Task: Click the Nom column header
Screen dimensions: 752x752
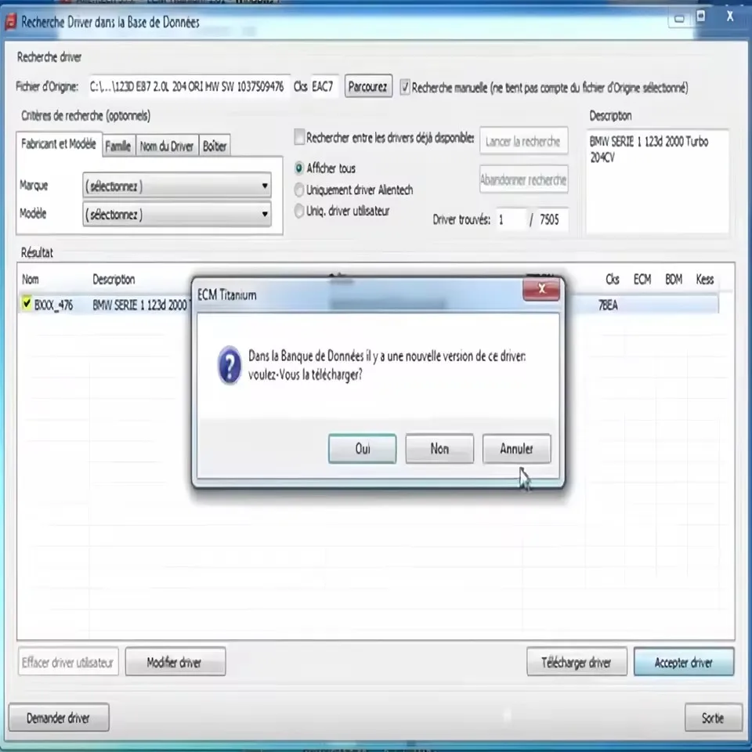Action: (31, 279)
